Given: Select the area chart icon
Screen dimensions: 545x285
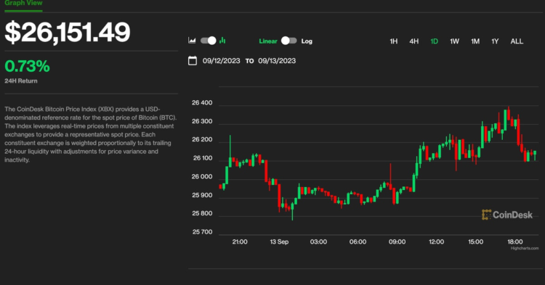Looking at the screenshot, I should tap(192, 41).
